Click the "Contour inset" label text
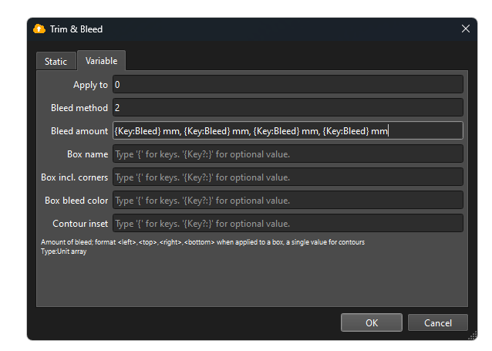492x351 pixels. pyautogui.click(x=80, y=224)
